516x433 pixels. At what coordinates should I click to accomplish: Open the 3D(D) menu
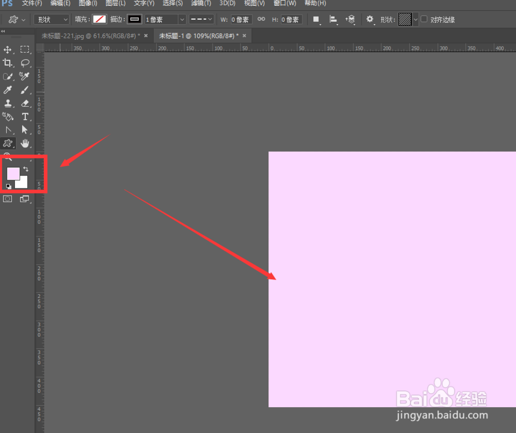[228, 3]
